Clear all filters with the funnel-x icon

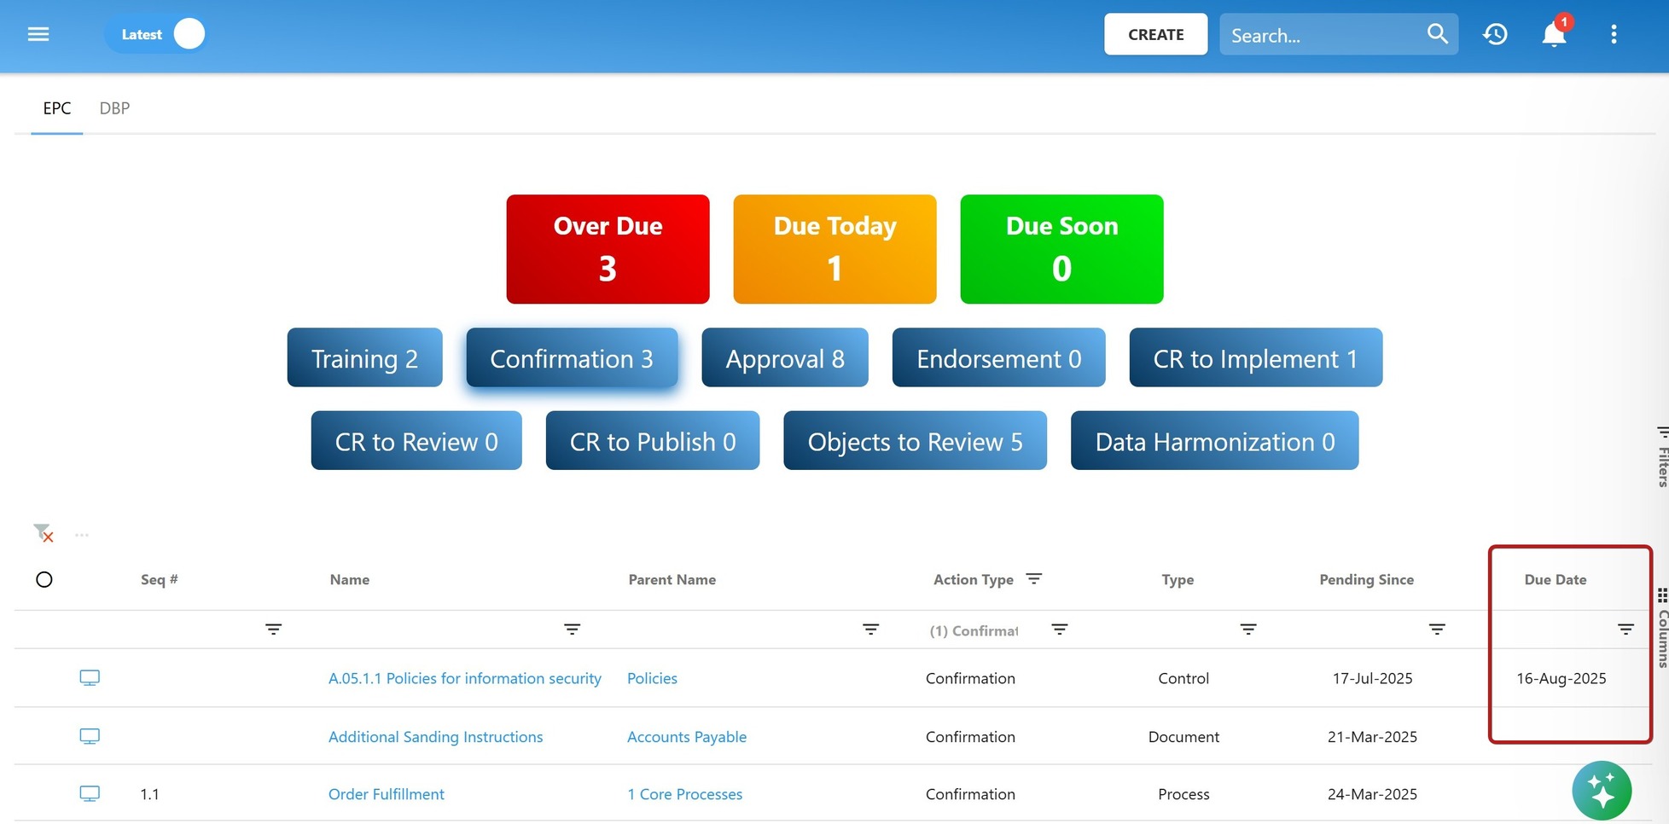pyautogui.click(x=43, y=534)
